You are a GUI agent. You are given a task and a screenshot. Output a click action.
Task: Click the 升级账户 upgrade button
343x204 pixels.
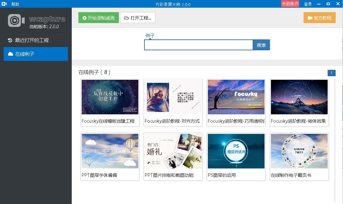coord(290,4)
